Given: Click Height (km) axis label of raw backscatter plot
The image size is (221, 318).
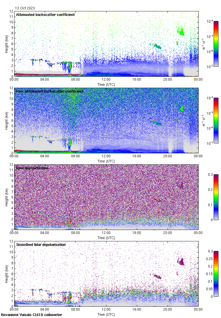Looking at the screenshot, I should point(7,121).
